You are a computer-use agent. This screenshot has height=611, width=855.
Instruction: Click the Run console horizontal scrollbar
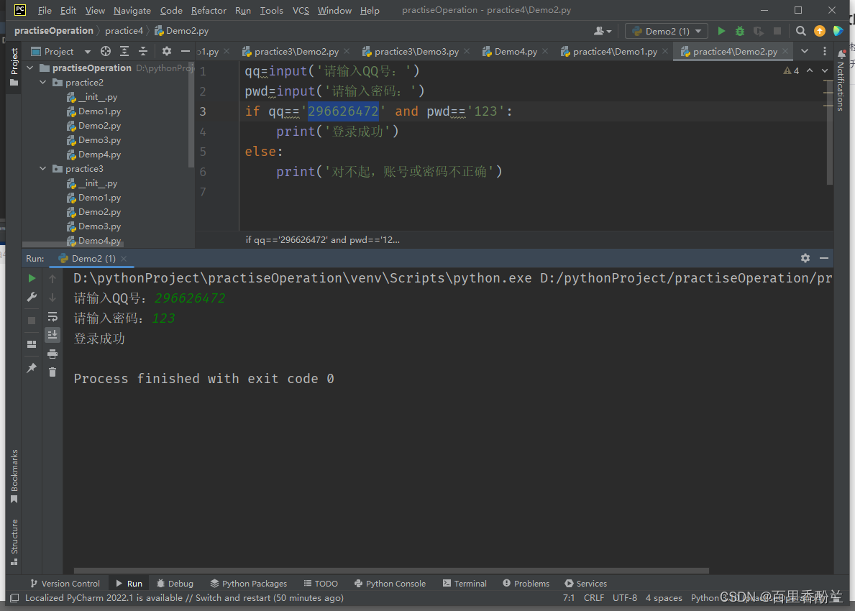(x=391, y=571)
